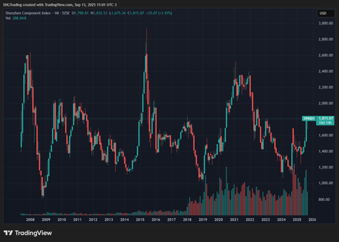Click the 2,000.00 price axis label

[325, 103]
